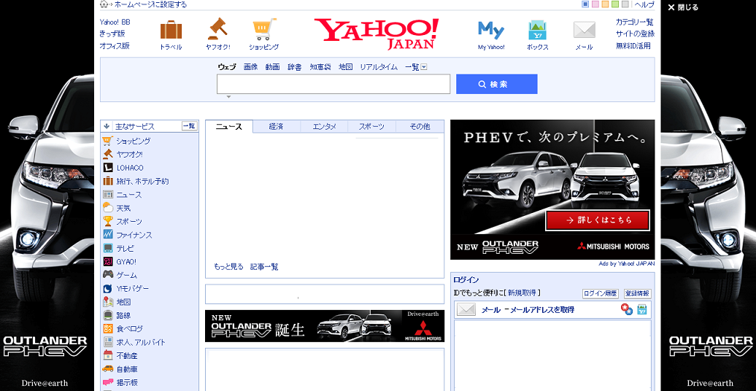Switch to the その他 news tab

(x=420, y=127)
